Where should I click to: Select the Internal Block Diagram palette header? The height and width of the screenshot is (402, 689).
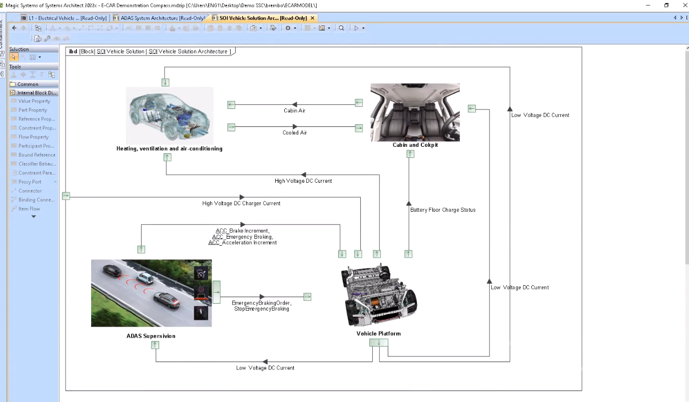[x=34, y=93]
